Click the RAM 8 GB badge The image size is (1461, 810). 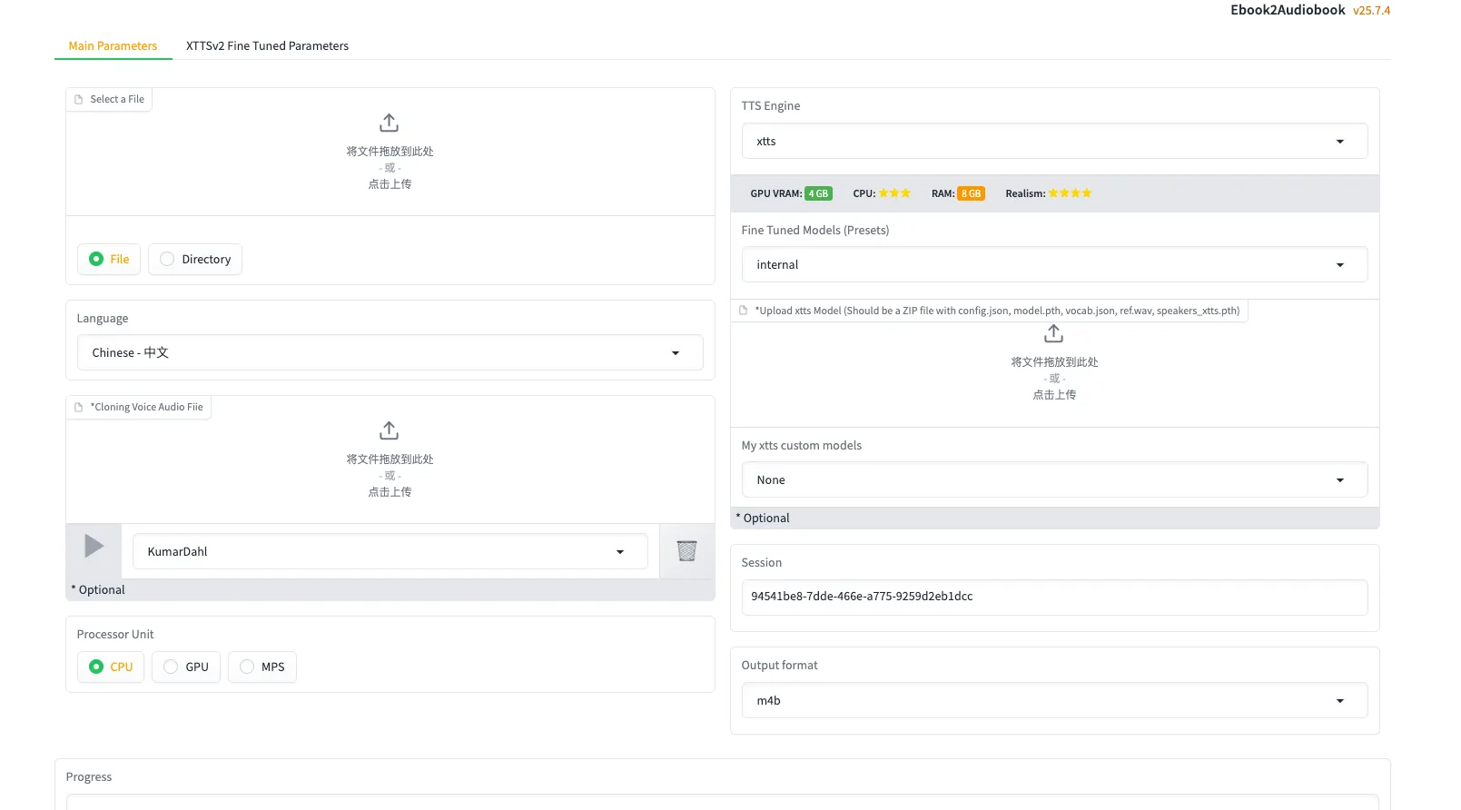971,193
